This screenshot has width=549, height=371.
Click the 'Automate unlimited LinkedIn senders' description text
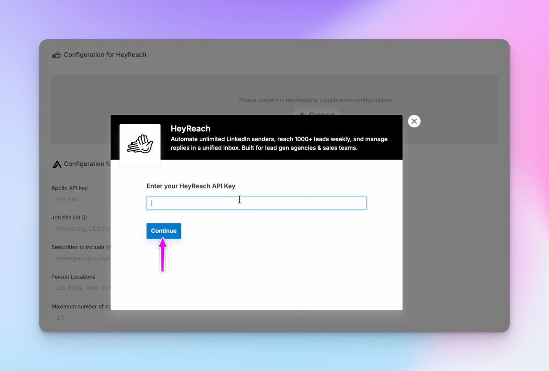(279, 143)
